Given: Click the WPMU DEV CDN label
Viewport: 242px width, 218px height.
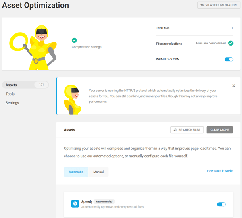Looking at the screenshot, I should 168,59.
